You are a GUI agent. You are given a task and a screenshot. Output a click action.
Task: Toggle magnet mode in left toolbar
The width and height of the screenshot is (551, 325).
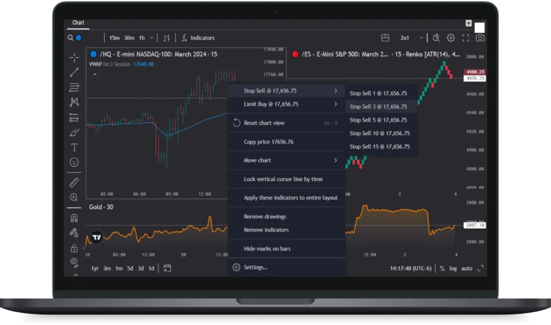[x=74, y=218]
